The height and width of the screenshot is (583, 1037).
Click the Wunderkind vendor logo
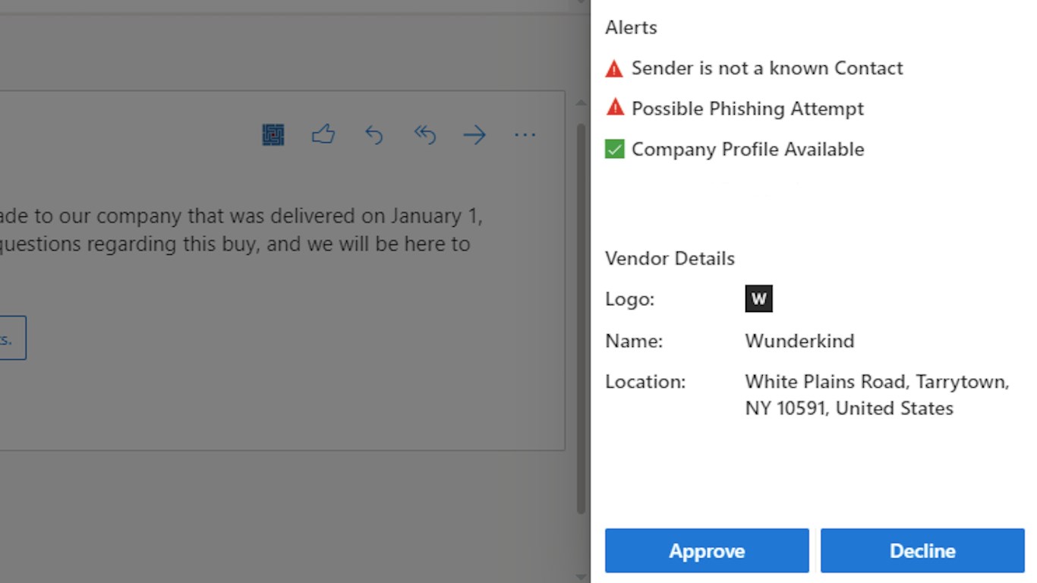click(x=758, y=299)
